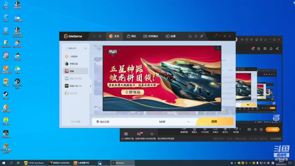
Task: Click the 扬声器 speaker button
Action: pyautogui.click(x=236, y=130)
